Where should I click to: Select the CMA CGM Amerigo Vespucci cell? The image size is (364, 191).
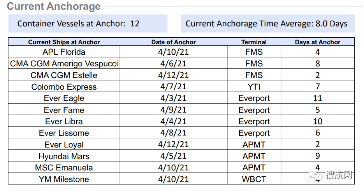pos(64,63)
